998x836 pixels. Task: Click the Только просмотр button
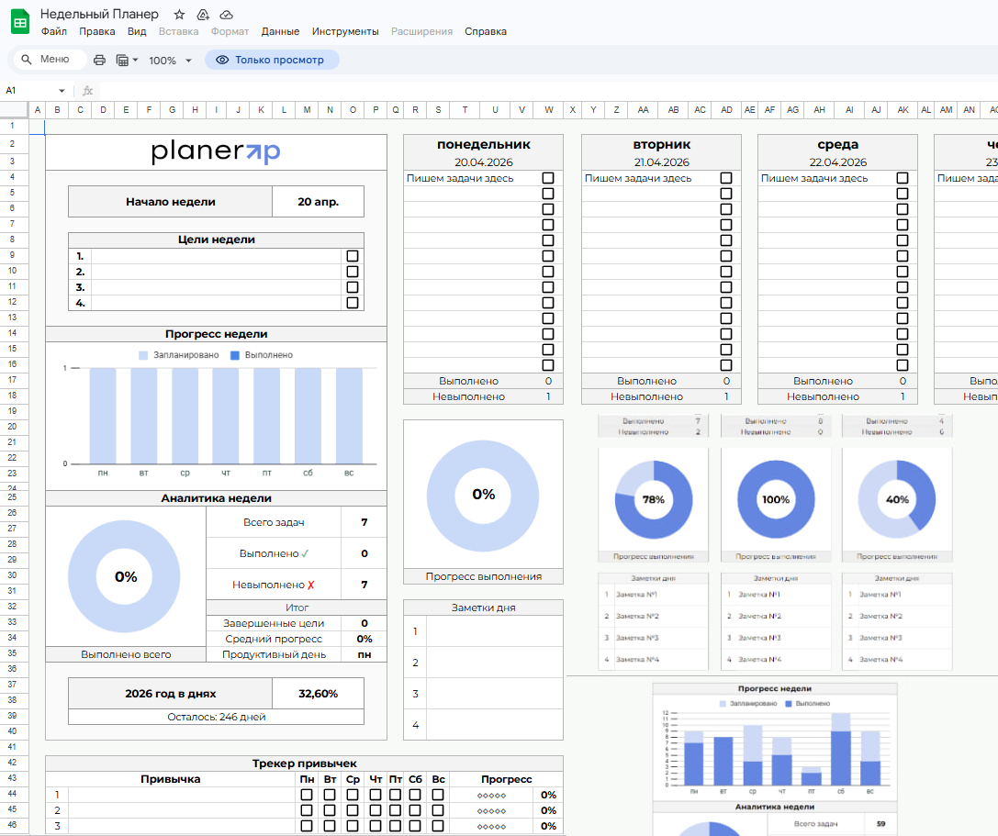coord(272,60)
